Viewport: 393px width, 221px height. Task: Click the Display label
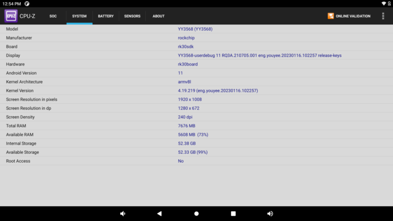click(x=13, y=55)
